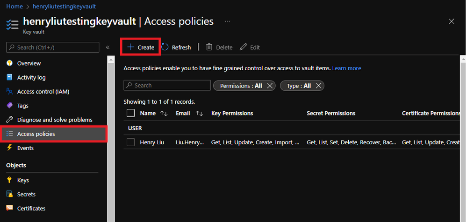Click the main pane scrollbar up arrow
Viewport: 467px width, 222px height.
463,60
